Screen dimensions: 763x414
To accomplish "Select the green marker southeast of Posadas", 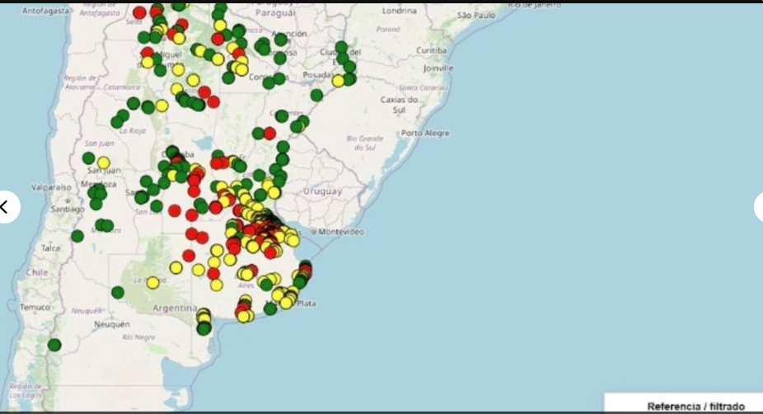I will pyautogui.click(x=316, y=95).
